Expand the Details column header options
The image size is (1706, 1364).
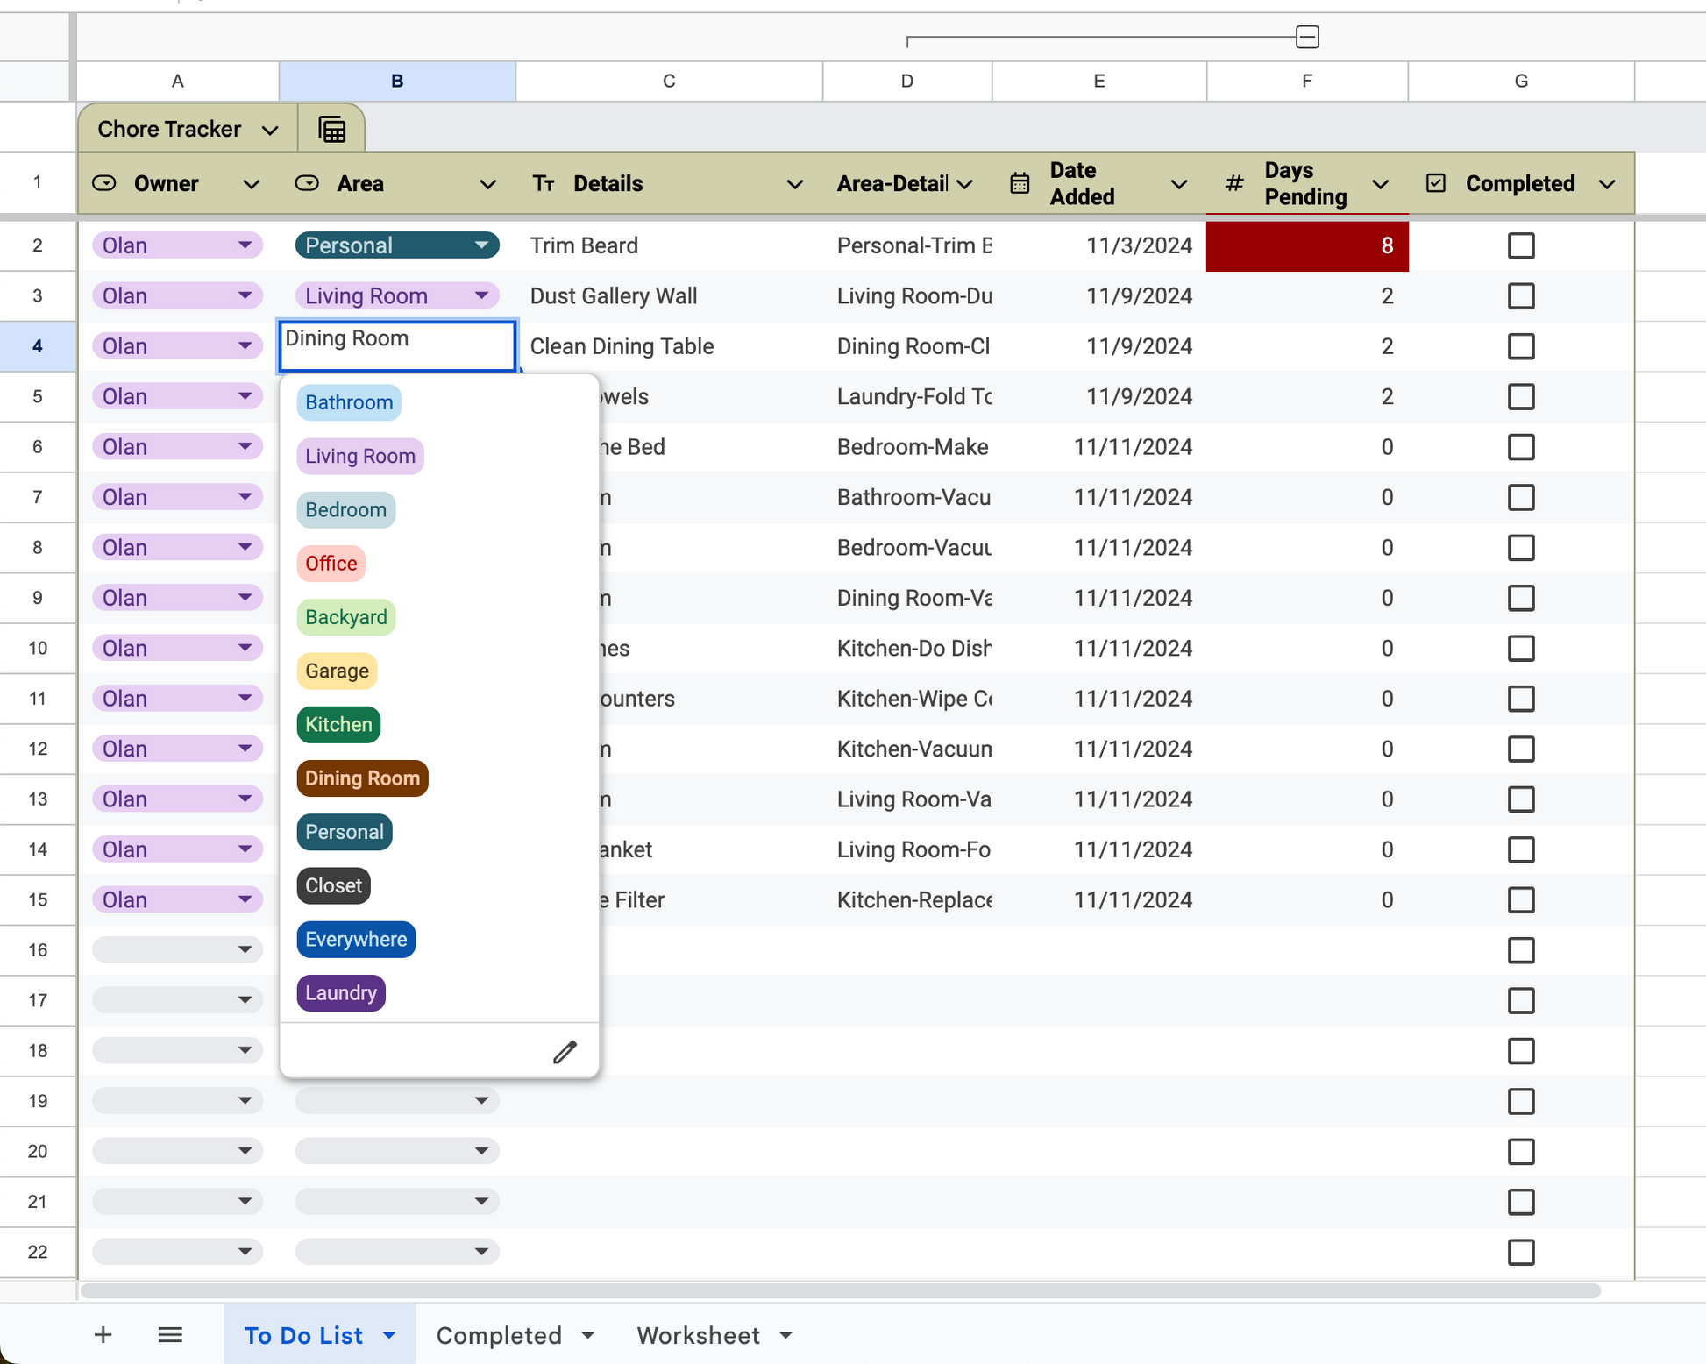(794, 184)
